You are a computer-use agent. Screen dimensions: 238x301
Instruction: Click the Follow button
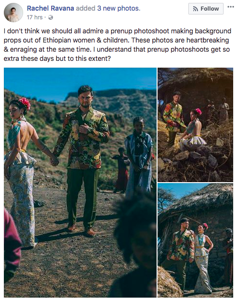coord(206,9)
